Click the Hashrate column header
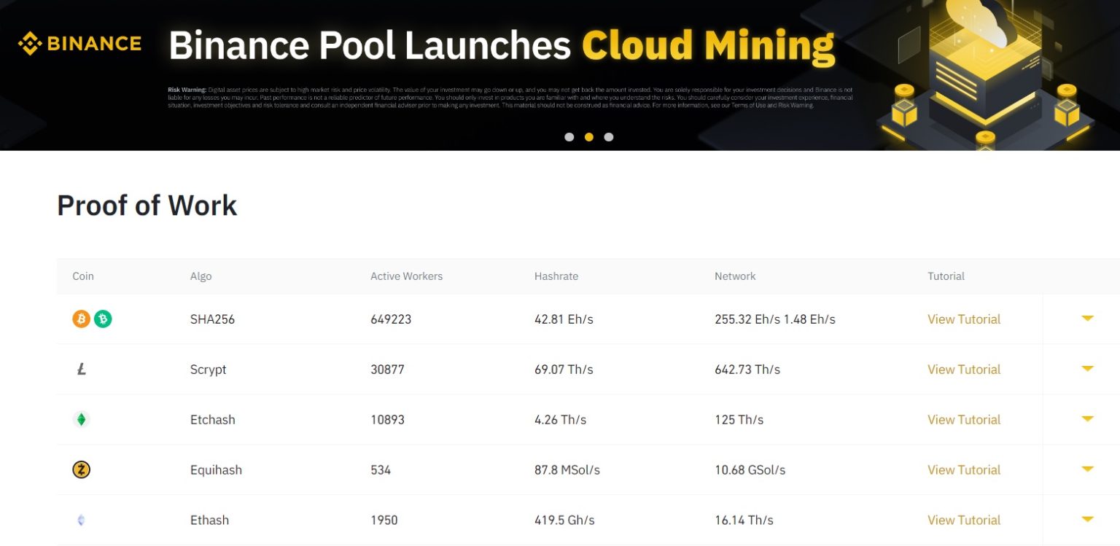The width and height of the screenshot is (1120, 546). (556, 276)
